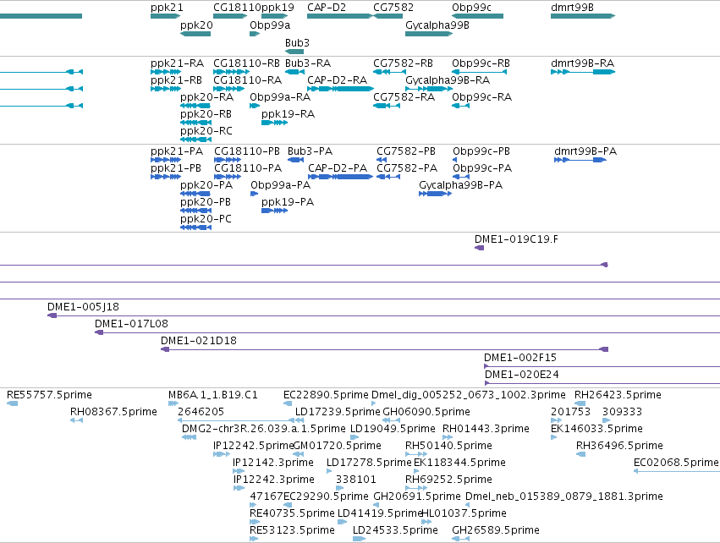The height and width of the screenshot is (543, 720).
Task: Click the 2646205 EST feature
Action: (x=236, y=420)
